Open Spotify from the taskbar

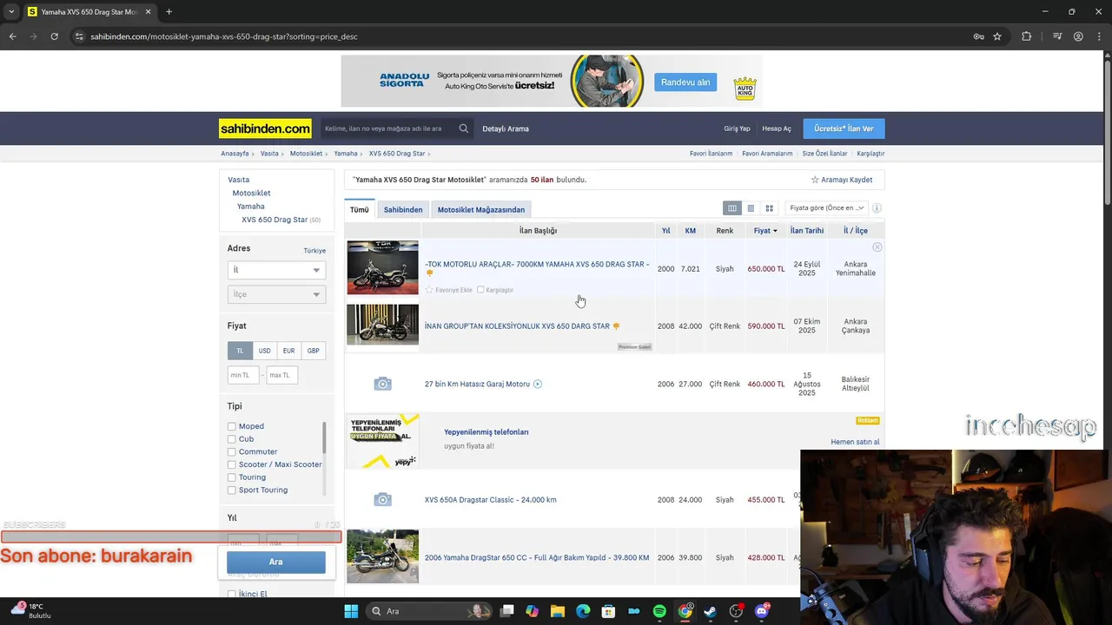pos(659,611)
